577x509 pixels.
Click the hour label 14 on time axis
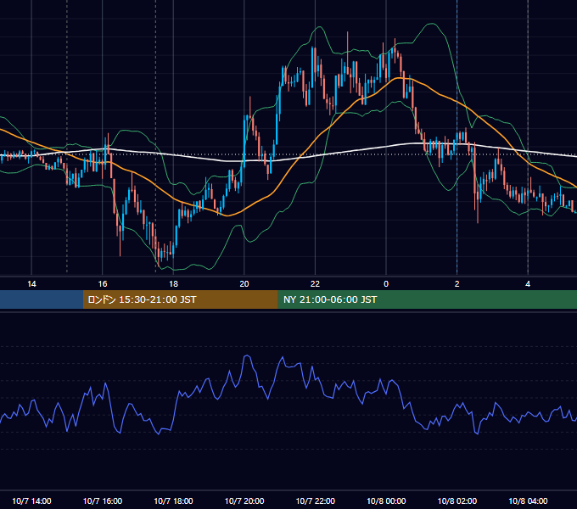[31, 284]
